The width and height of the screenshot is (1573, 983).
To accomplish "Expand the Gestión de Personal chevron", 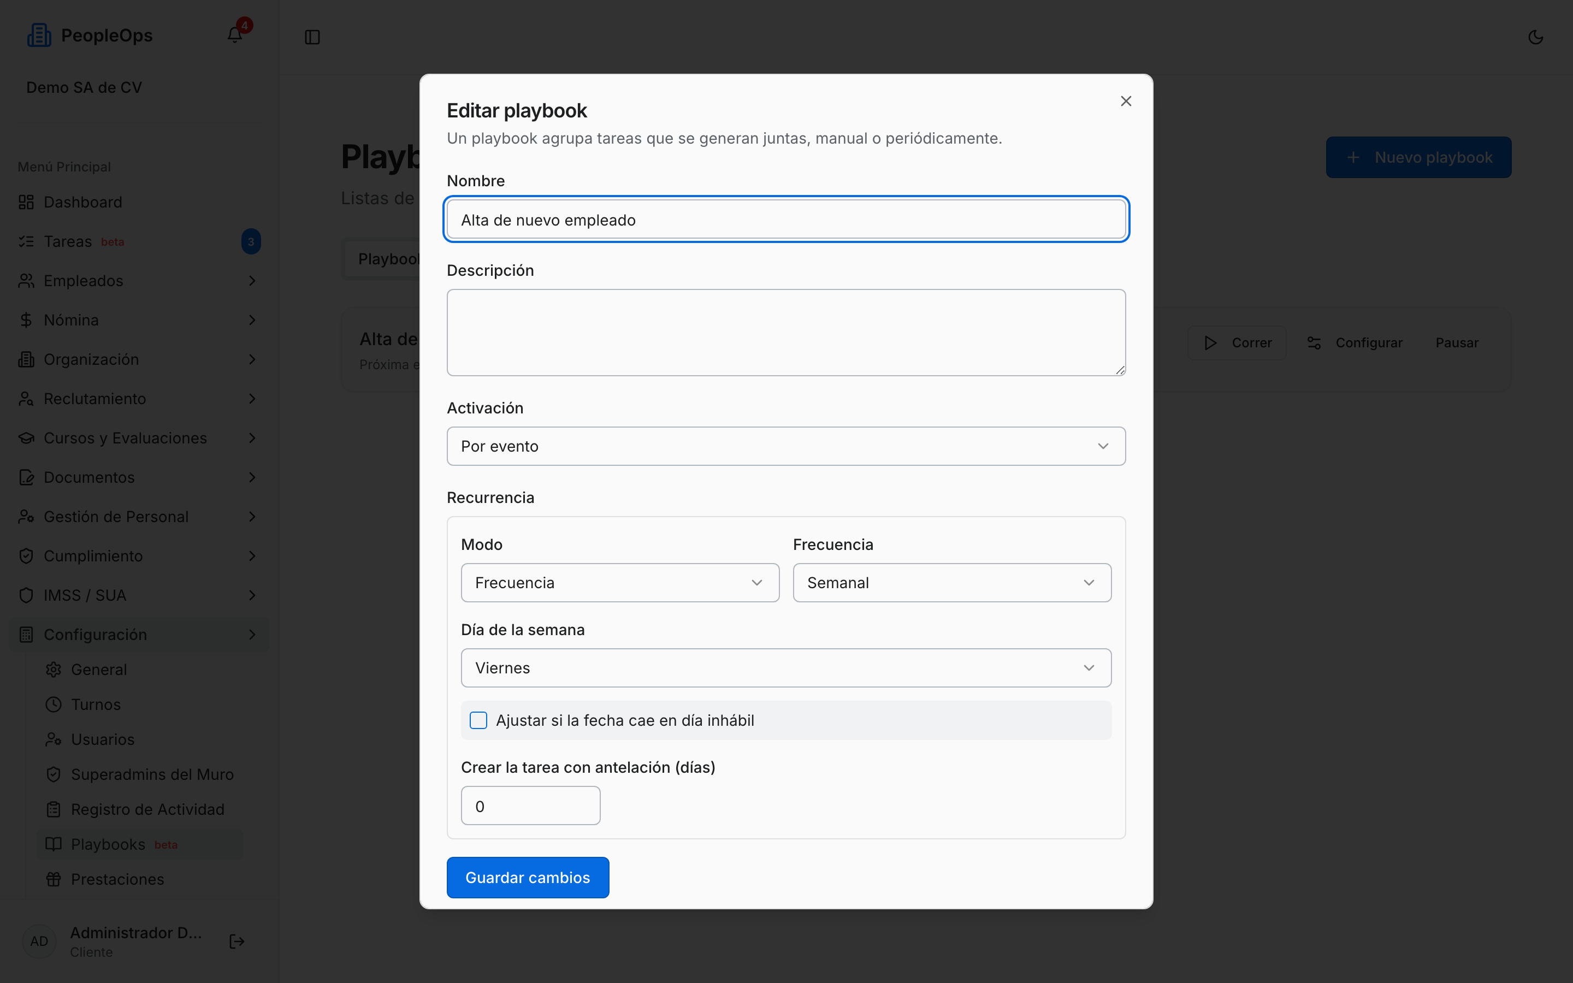I will point(252,517).
